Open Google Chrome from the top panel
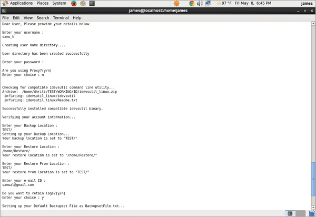316x217 pixels. 192,4
